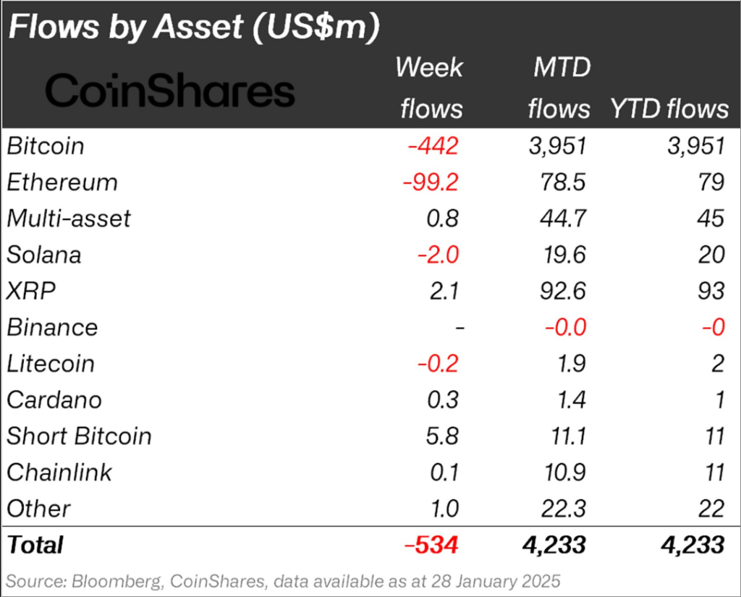Click the Litecoin row label
This screenshot has width=741, height=597.
point(51,363)
